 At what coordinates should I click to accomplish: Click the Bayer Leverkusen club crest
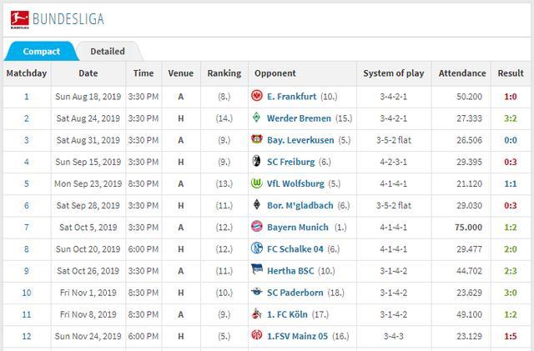(257, 140)
